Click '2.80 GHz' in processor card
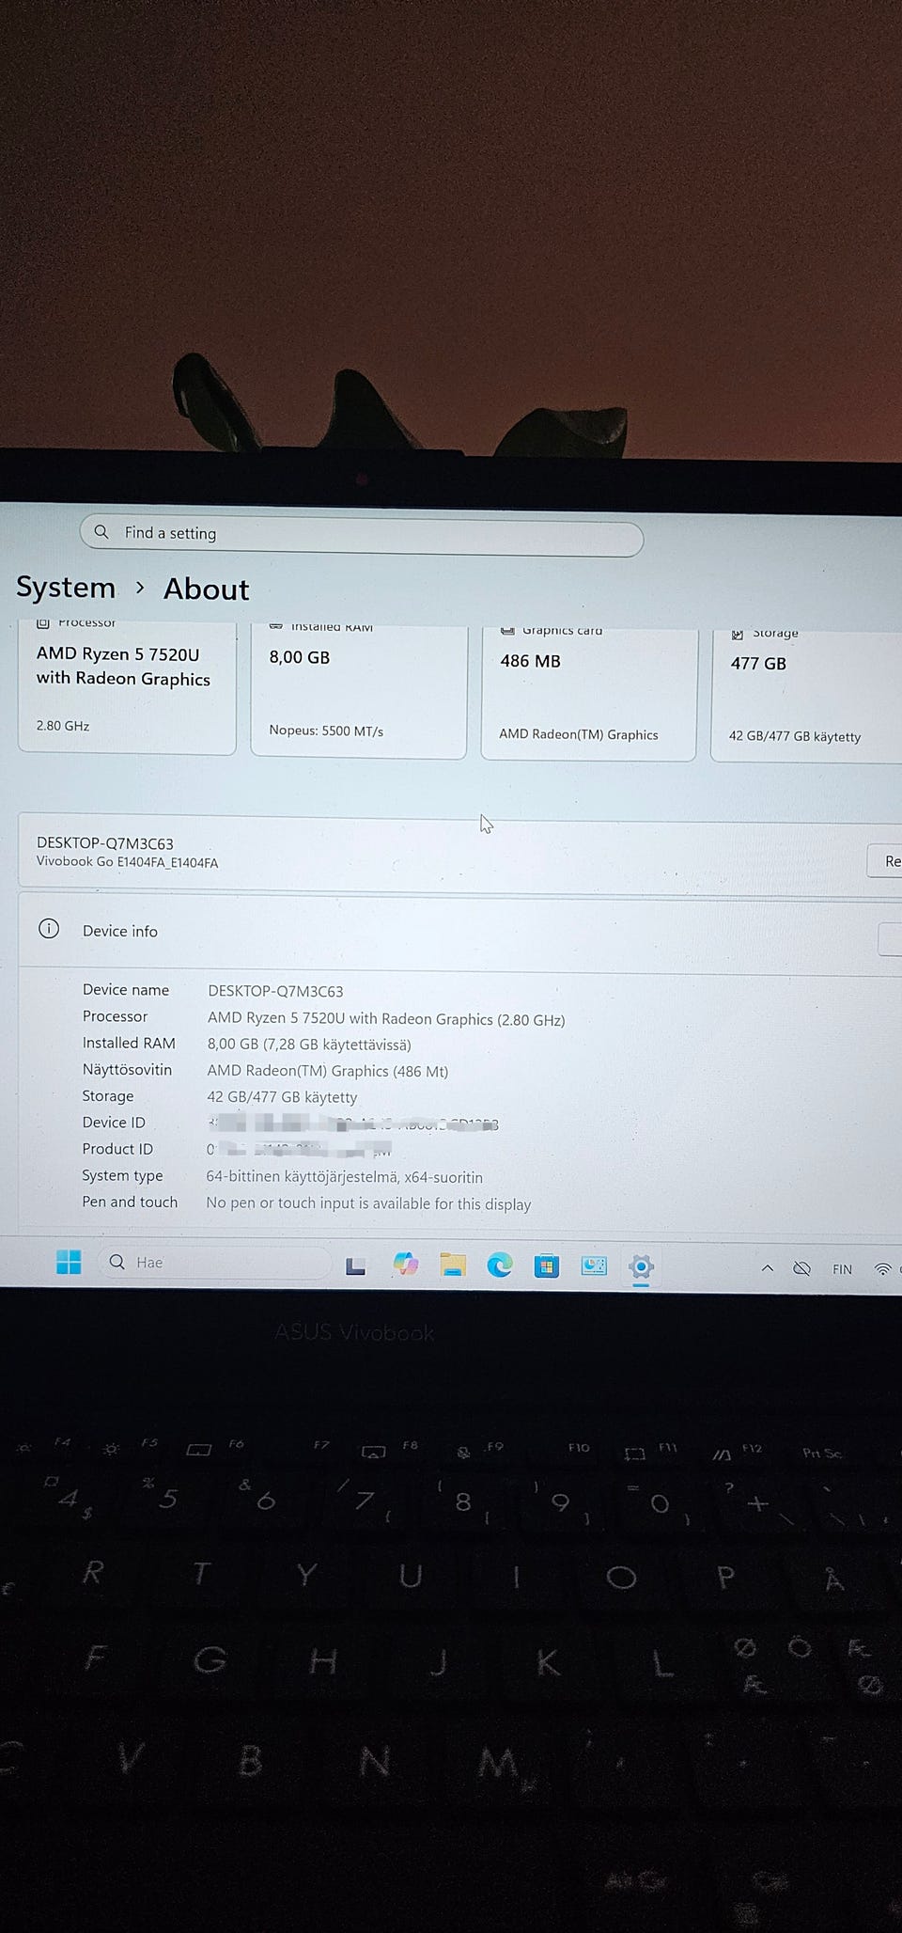 click(63, 726)
